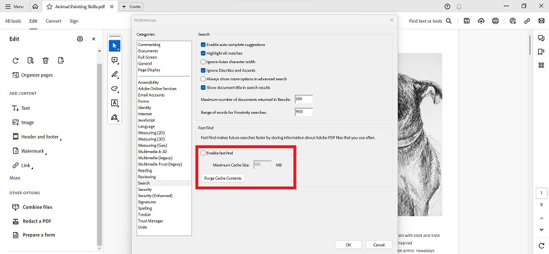Screen dimensions: 549x254
Task: Switch to the Edit tab
Action: pos(33,21)
